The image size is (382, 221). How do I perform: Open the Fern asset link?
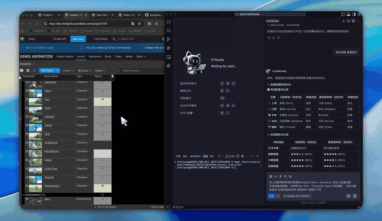[x=47, y=100]
